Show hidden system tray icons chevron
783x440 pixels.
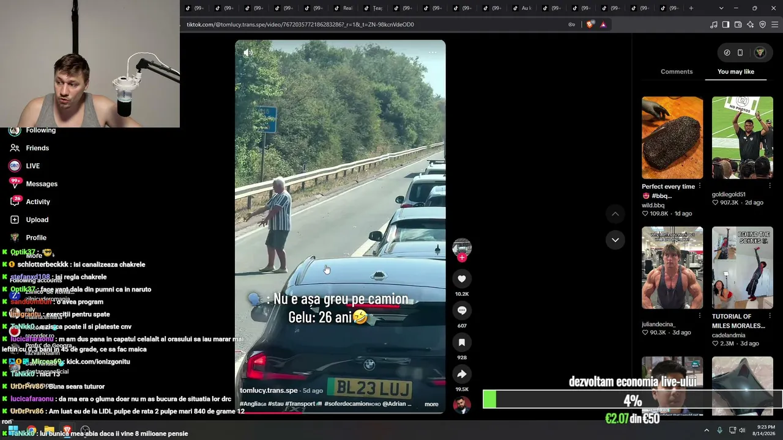707,430
